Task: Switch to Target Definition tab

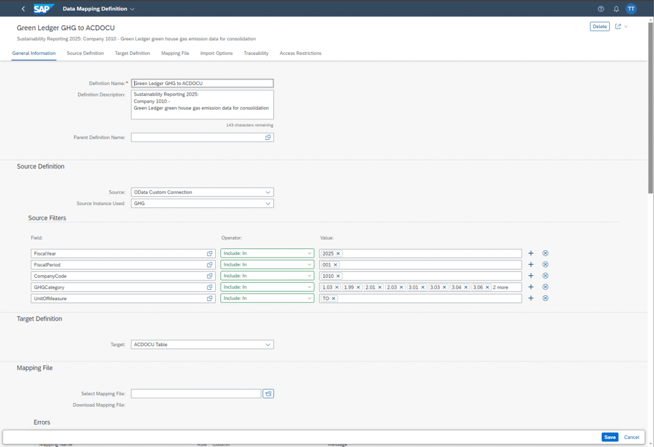Action: 132,54
